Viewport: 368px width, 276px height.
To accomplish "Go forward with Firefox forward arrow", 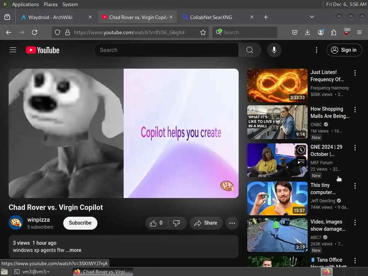I will (22, 32).
